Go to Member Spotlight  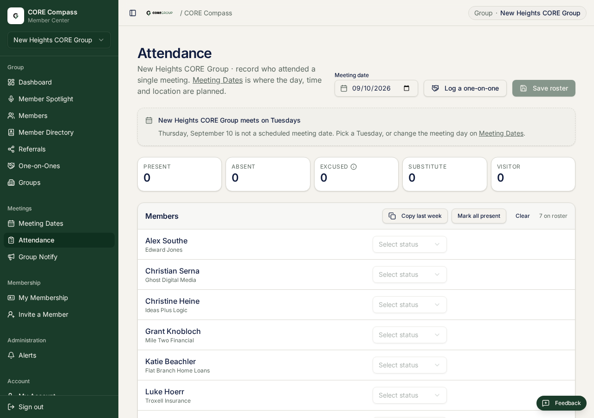(x=59, y=99)
